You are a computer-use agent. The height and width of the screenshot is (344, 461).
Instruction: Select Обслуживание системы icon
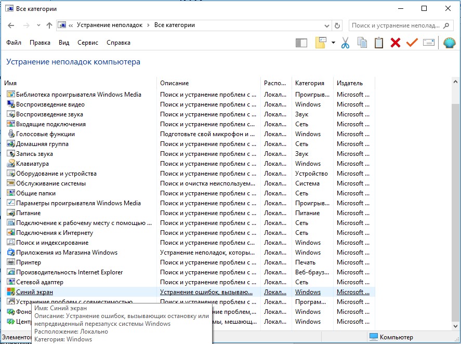click(11, 183)
